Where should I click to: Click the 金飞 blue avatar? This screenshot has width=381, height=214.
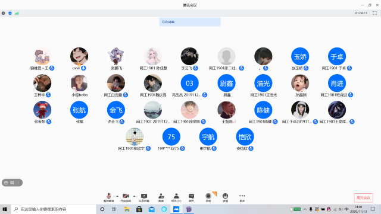[x=116, y=110]
